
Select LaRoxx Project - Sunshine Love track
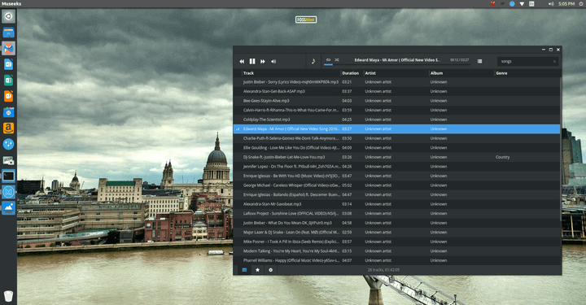396,214
